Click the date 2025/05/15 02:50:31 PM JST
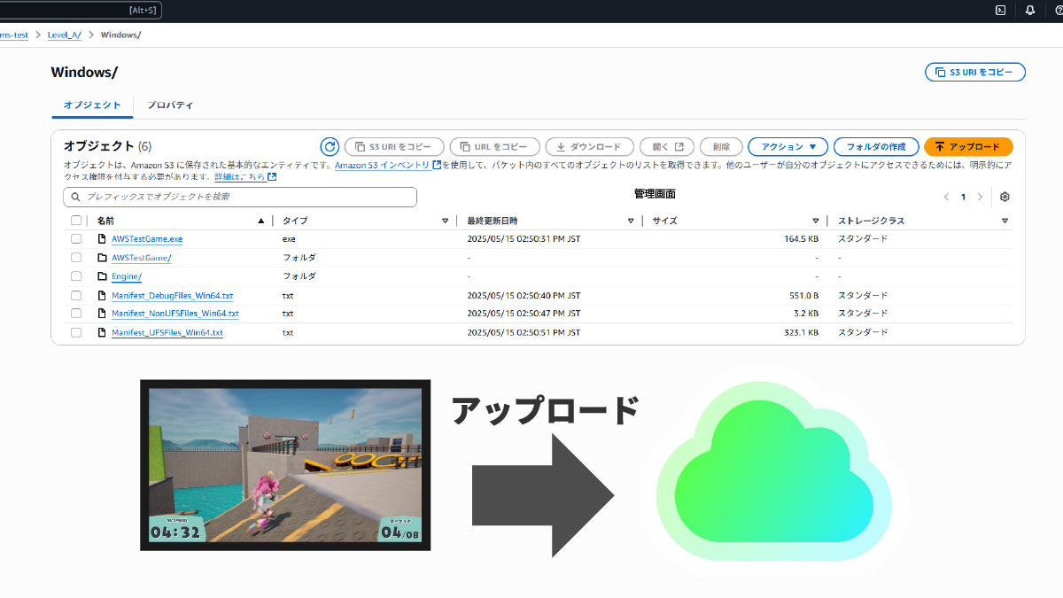Screen dimensions: 1063x598 pos(524,239)
